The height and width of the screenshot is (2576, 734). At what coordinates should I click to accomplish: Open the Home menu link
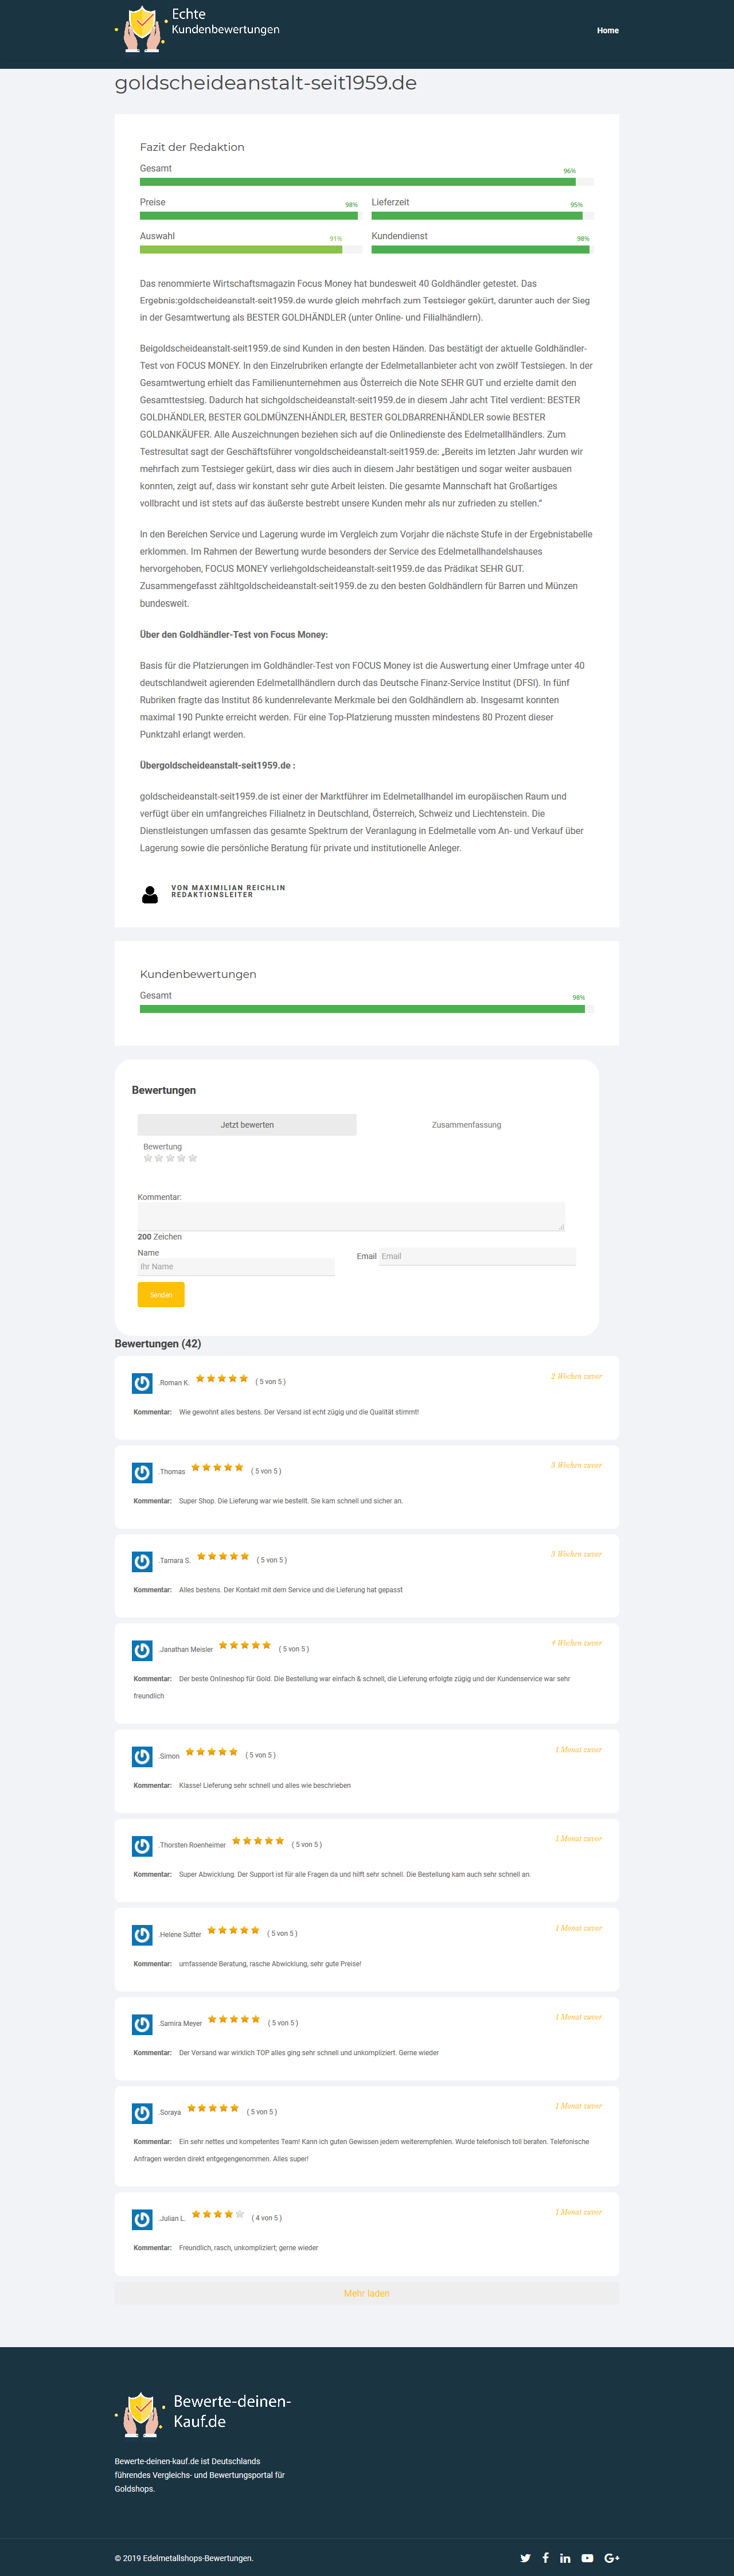[607, 31]
